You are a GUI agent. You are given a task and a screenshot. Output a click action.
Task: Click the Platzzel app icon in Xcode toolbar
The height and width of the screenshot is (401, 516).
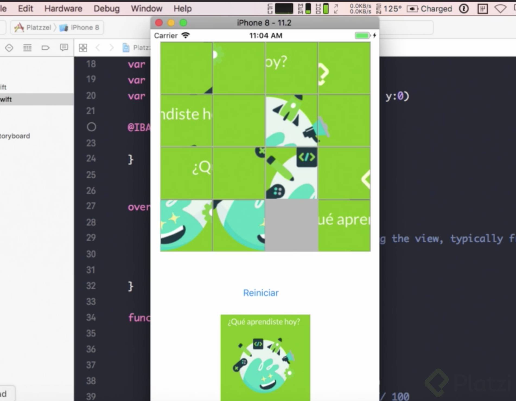tap(19, 27)
